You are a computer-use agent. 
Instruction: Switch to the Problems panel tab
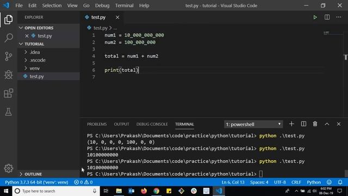[x=97, y=124]
